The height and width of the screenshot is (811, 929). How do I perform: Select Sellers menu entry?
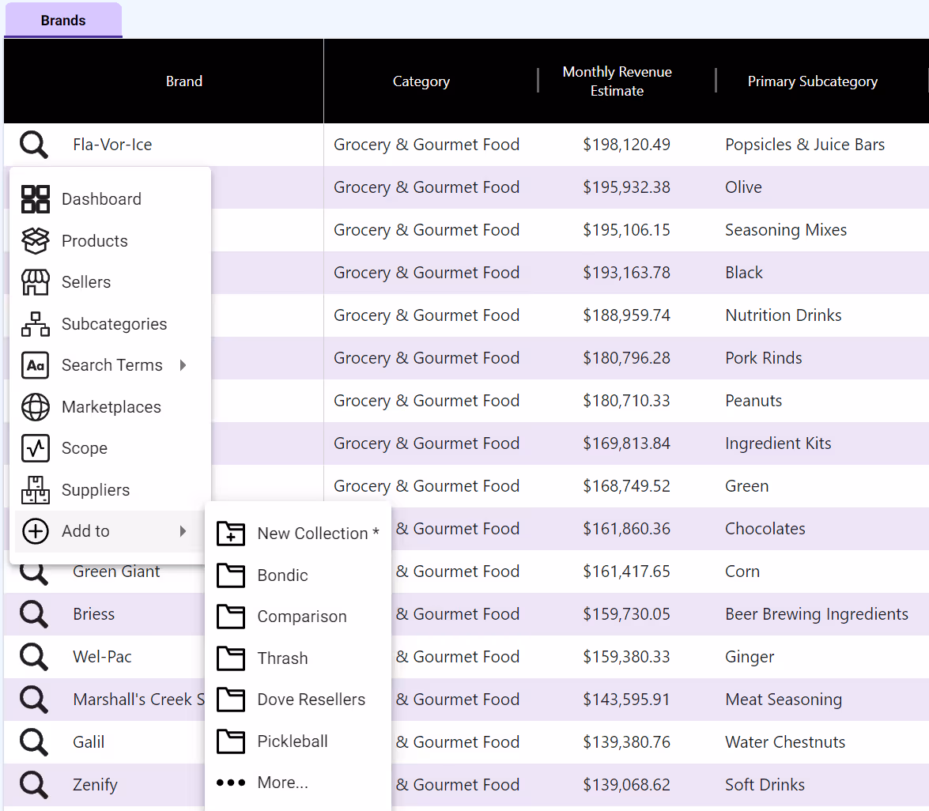pyautogui.click(x=110, y=282)
